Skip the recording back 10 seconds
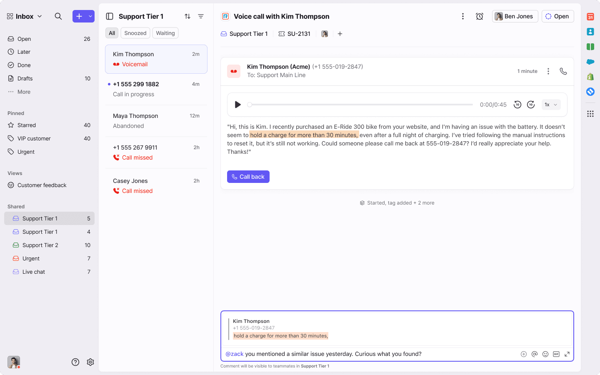The height and width of the screenshot is (375, 600). point(517,105)
